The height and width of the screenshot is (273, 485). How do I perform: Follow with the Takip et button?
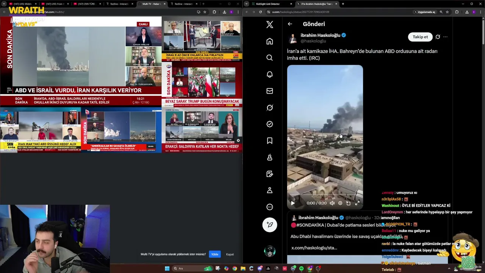click(x=420, y=37)
